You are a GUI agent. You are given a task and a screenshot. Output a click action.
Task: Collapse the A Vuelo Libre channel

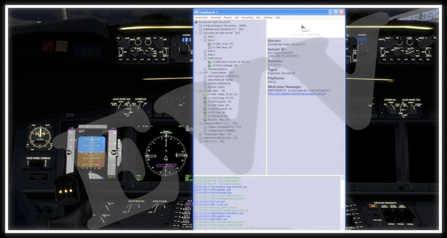coord(196,91)
